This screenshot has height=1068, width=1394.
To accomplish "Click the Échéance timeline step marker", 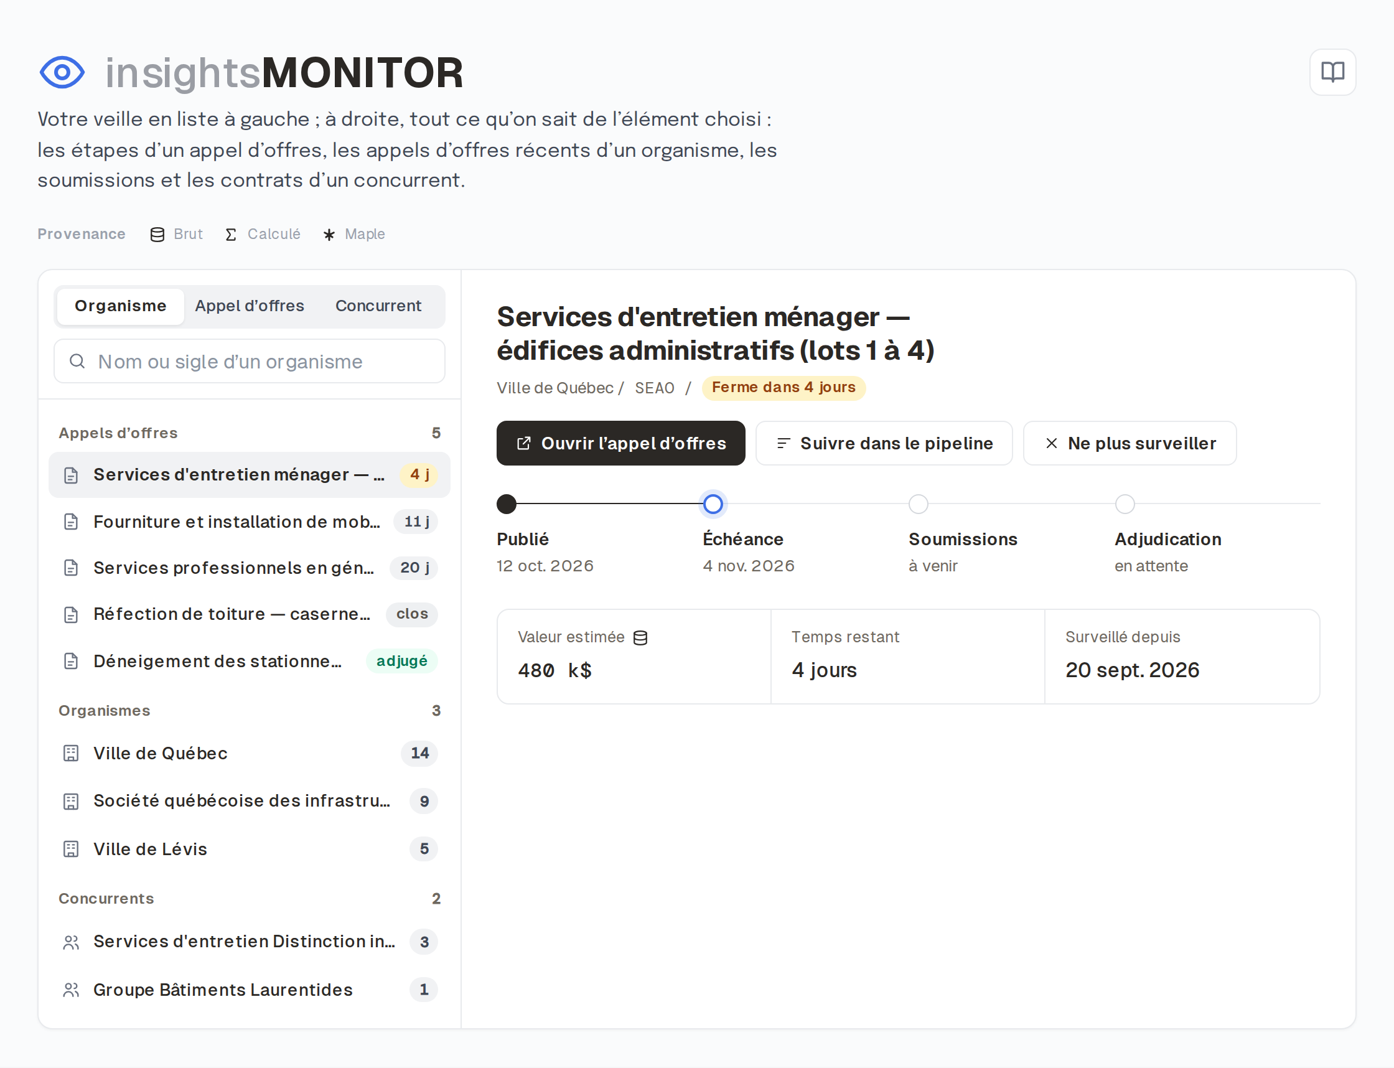I will [713, 504].
